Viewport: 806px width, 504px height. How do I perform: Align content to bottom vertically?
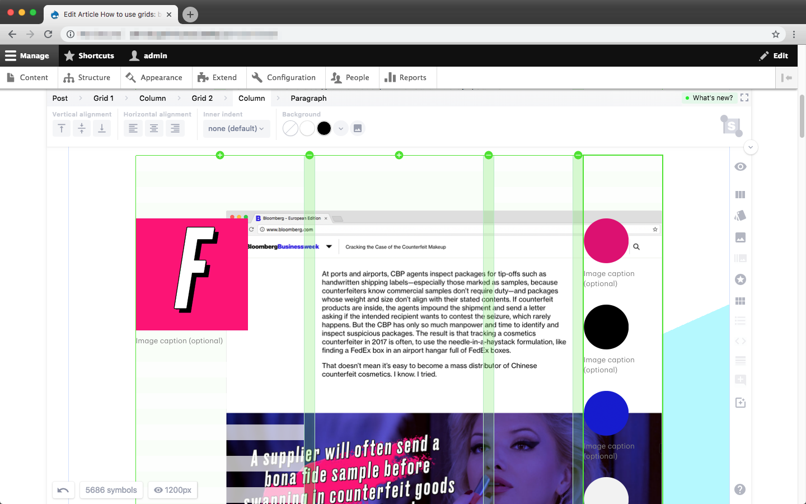102,128
